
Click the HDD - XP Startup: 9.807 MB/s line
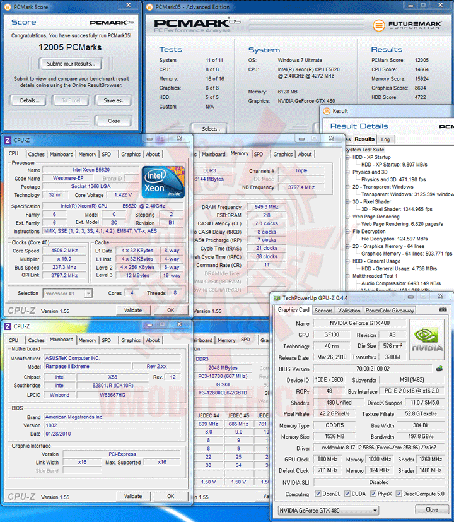pos(394,165)
